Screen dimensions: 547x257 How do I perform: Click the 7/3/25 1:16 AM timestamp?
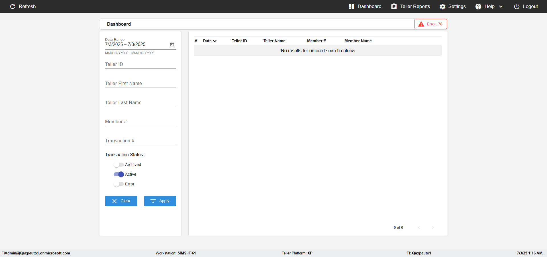pyautogui.click(x=530, y=253)
